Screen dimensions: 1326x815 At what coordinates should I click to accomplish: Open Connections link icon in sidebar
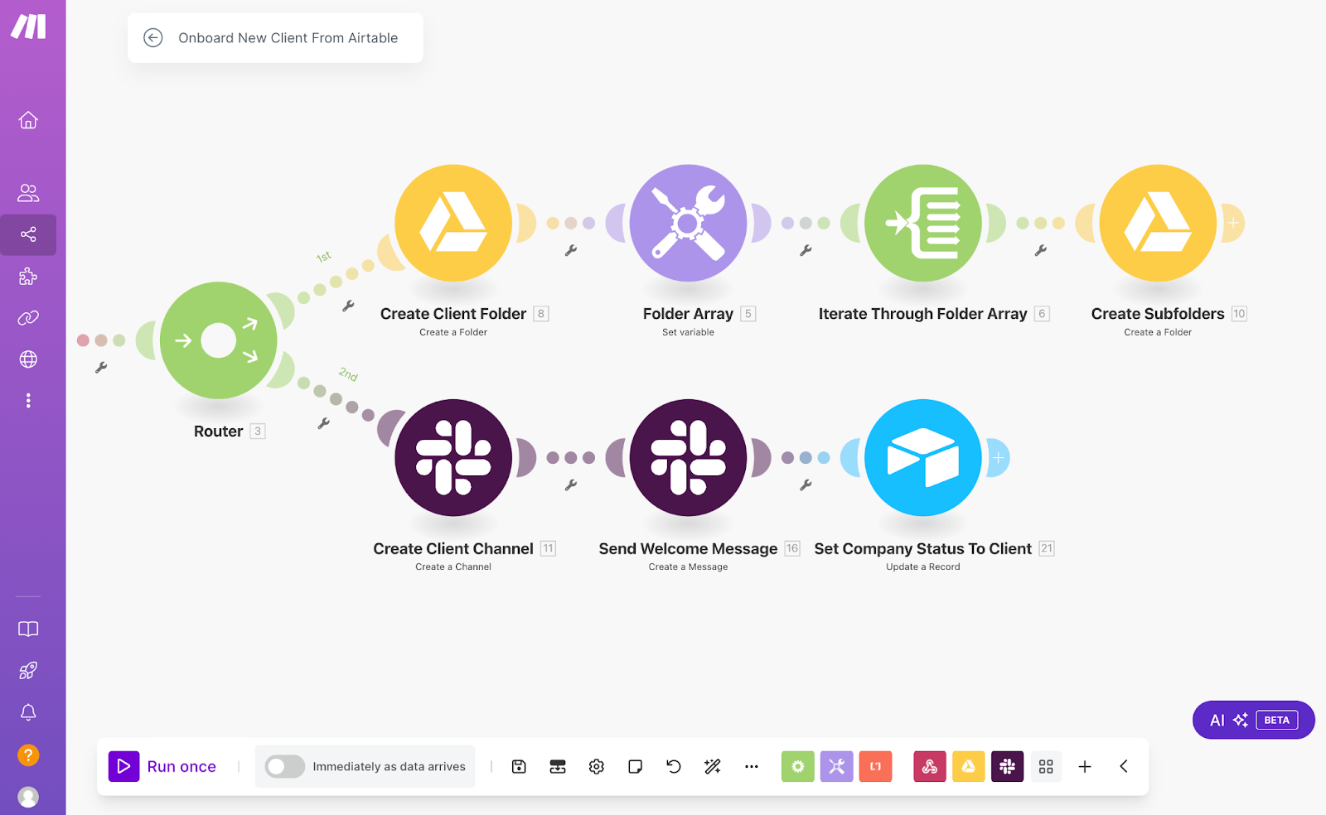[x=28, y=318]
